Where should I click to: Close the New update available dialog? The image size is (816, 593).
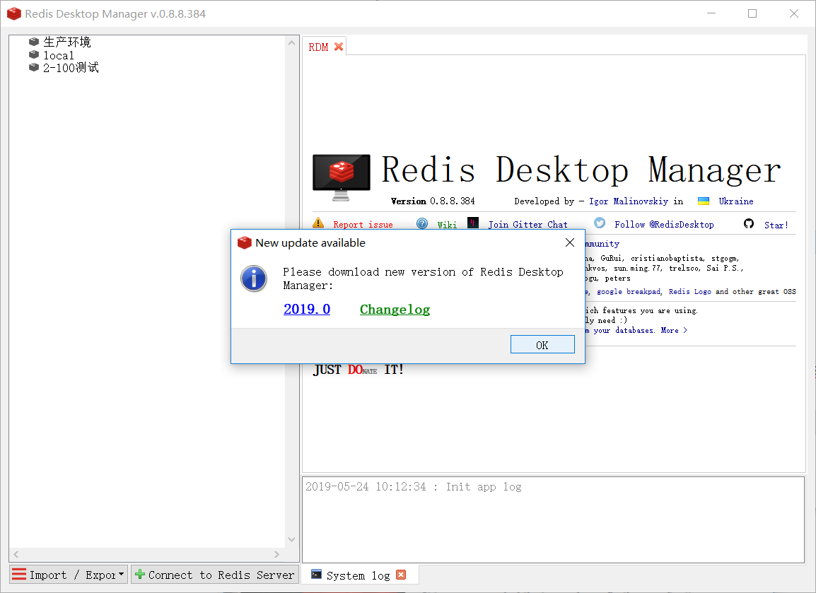[x=570, y=242]
